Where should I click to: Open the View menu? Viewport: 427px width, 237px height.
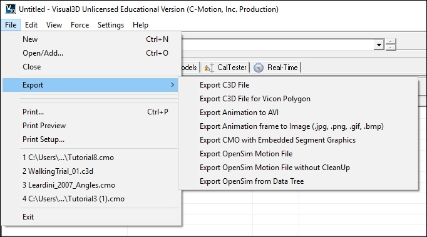click(54, 25)
